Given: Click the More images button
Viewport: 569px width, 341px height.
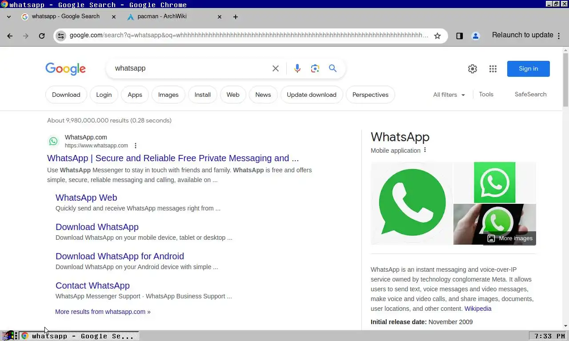Looking at the screenshot, I should pyautogui.click(x=509, y=238).
